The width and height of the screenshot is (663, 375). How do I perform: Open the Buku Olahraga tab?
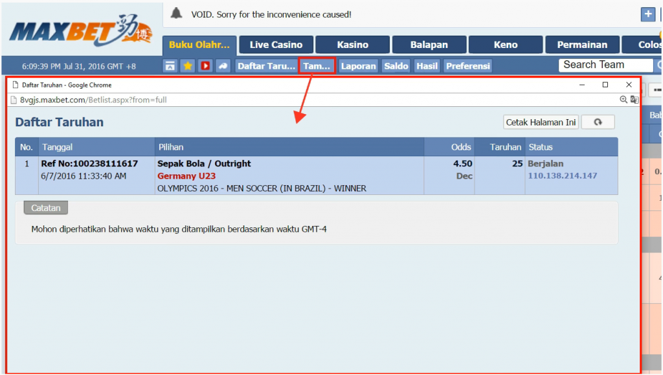click(x=199, y=45)
